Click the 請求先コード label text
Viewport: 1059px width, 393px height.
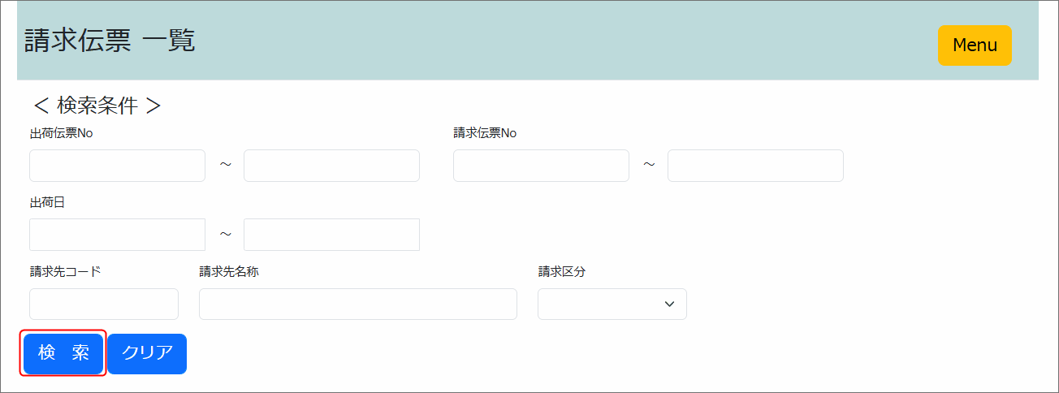click(x=65, y=272)
